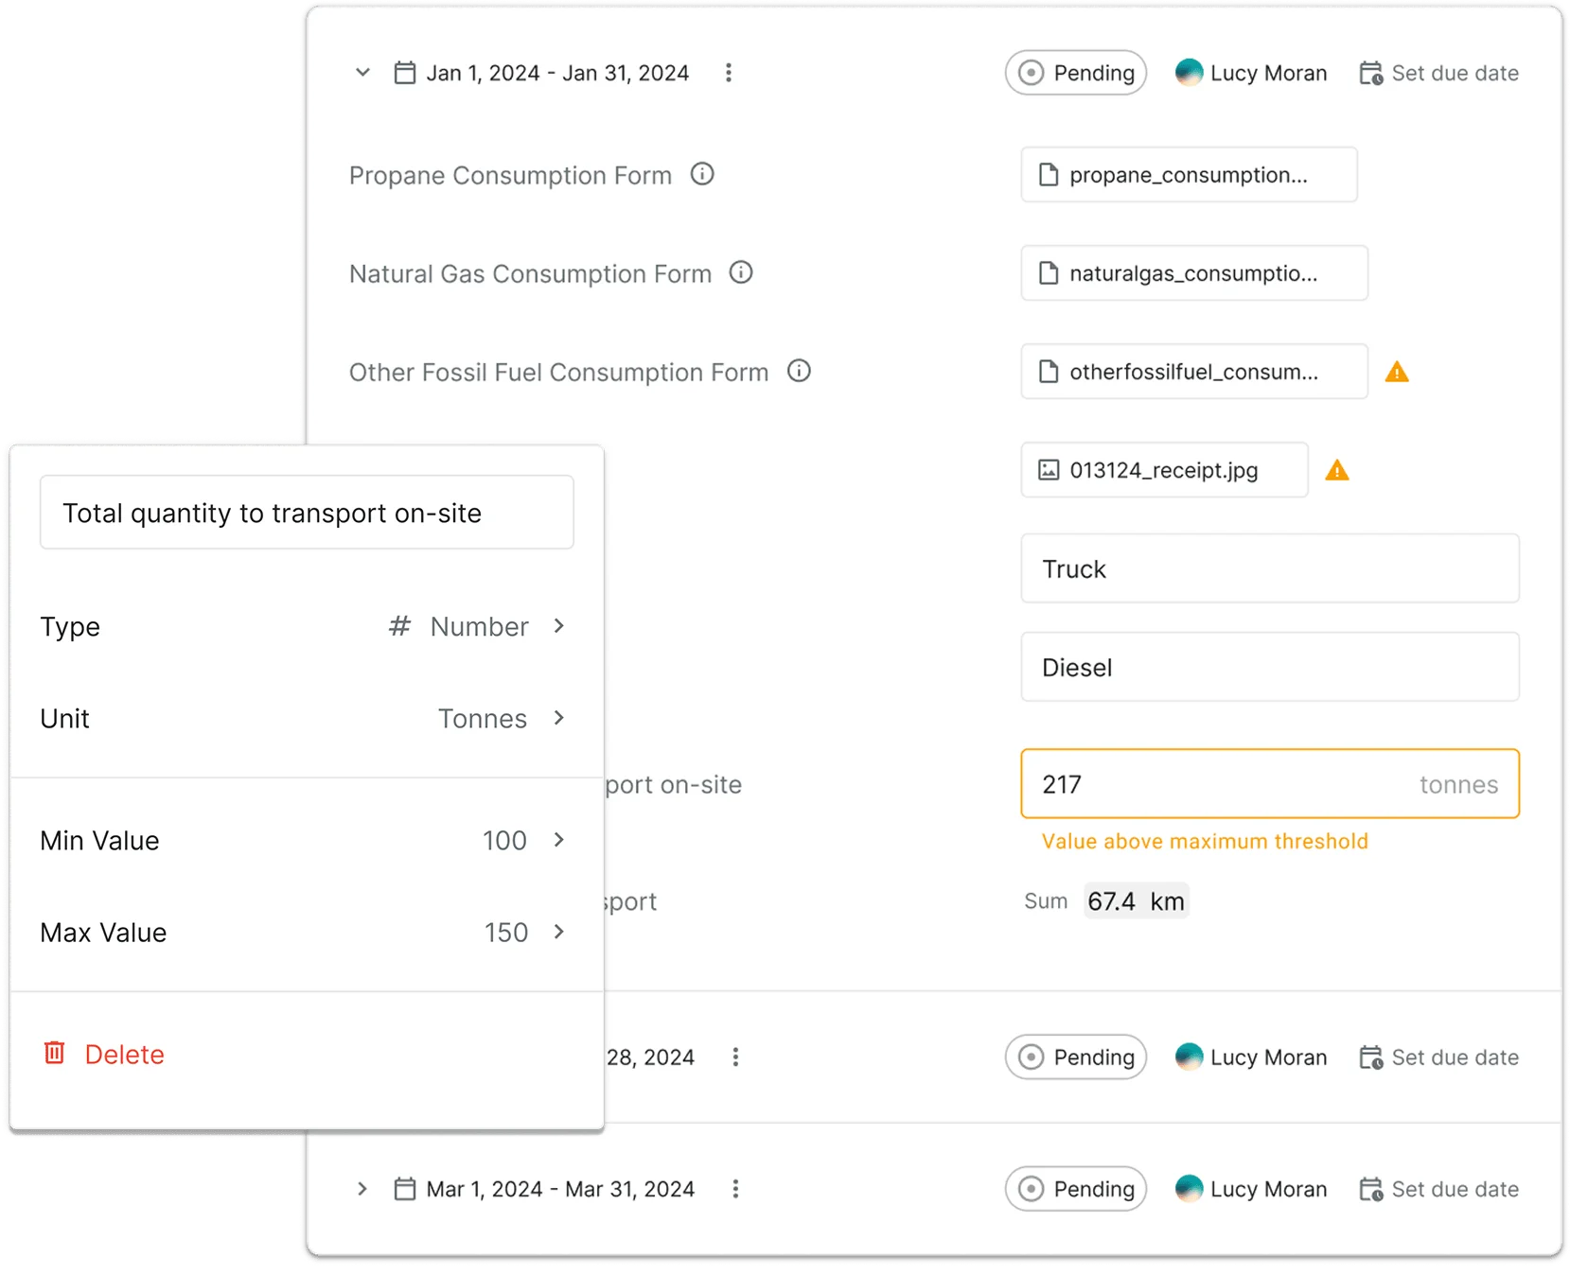Click info icon beside Other Fossil Fuel Consumption Form
1570x1275 pixels.
pos(800,371)
